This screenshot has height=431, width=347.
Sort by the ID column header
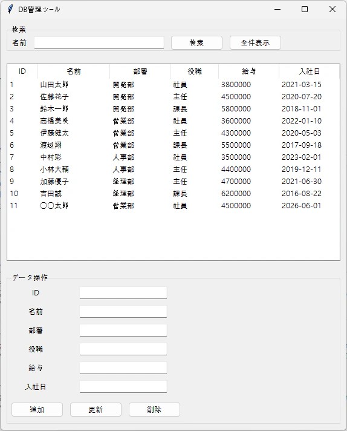pos(22,71)
